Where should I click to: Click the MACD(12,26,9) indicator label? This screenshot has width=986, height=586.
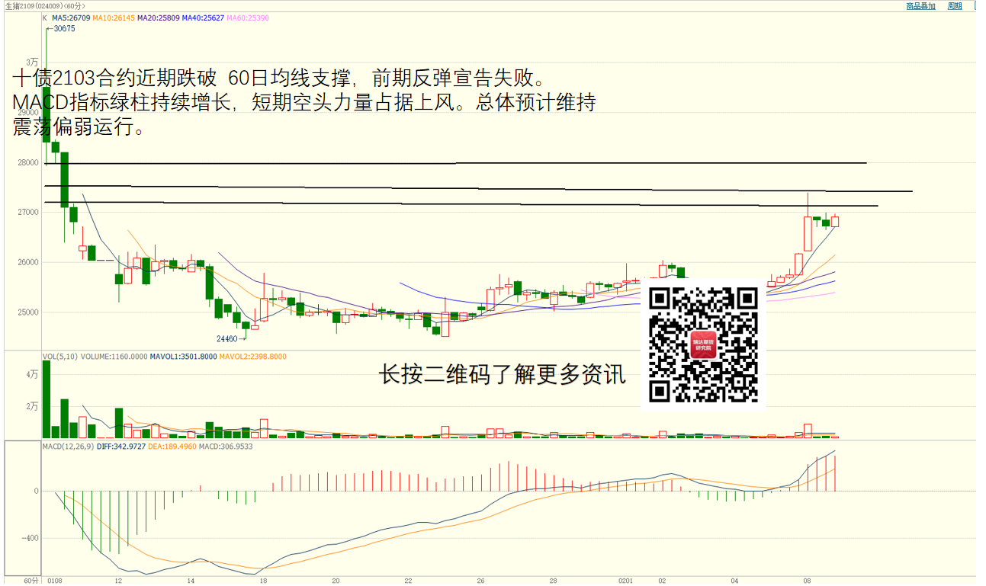67,447
